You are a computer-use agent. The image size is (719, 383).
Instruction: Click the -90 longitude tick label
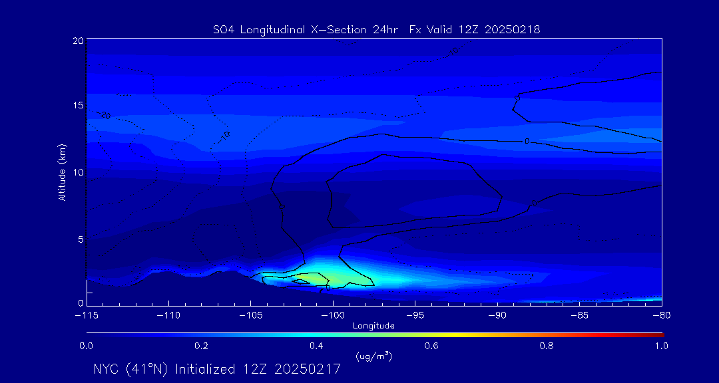point(497,316)
